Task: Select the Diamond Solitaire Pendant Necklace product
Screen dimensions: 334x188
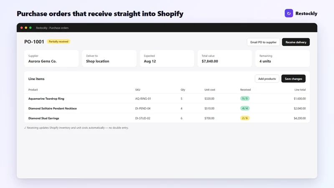Action: pyautogui.click(x=53, y=109)
